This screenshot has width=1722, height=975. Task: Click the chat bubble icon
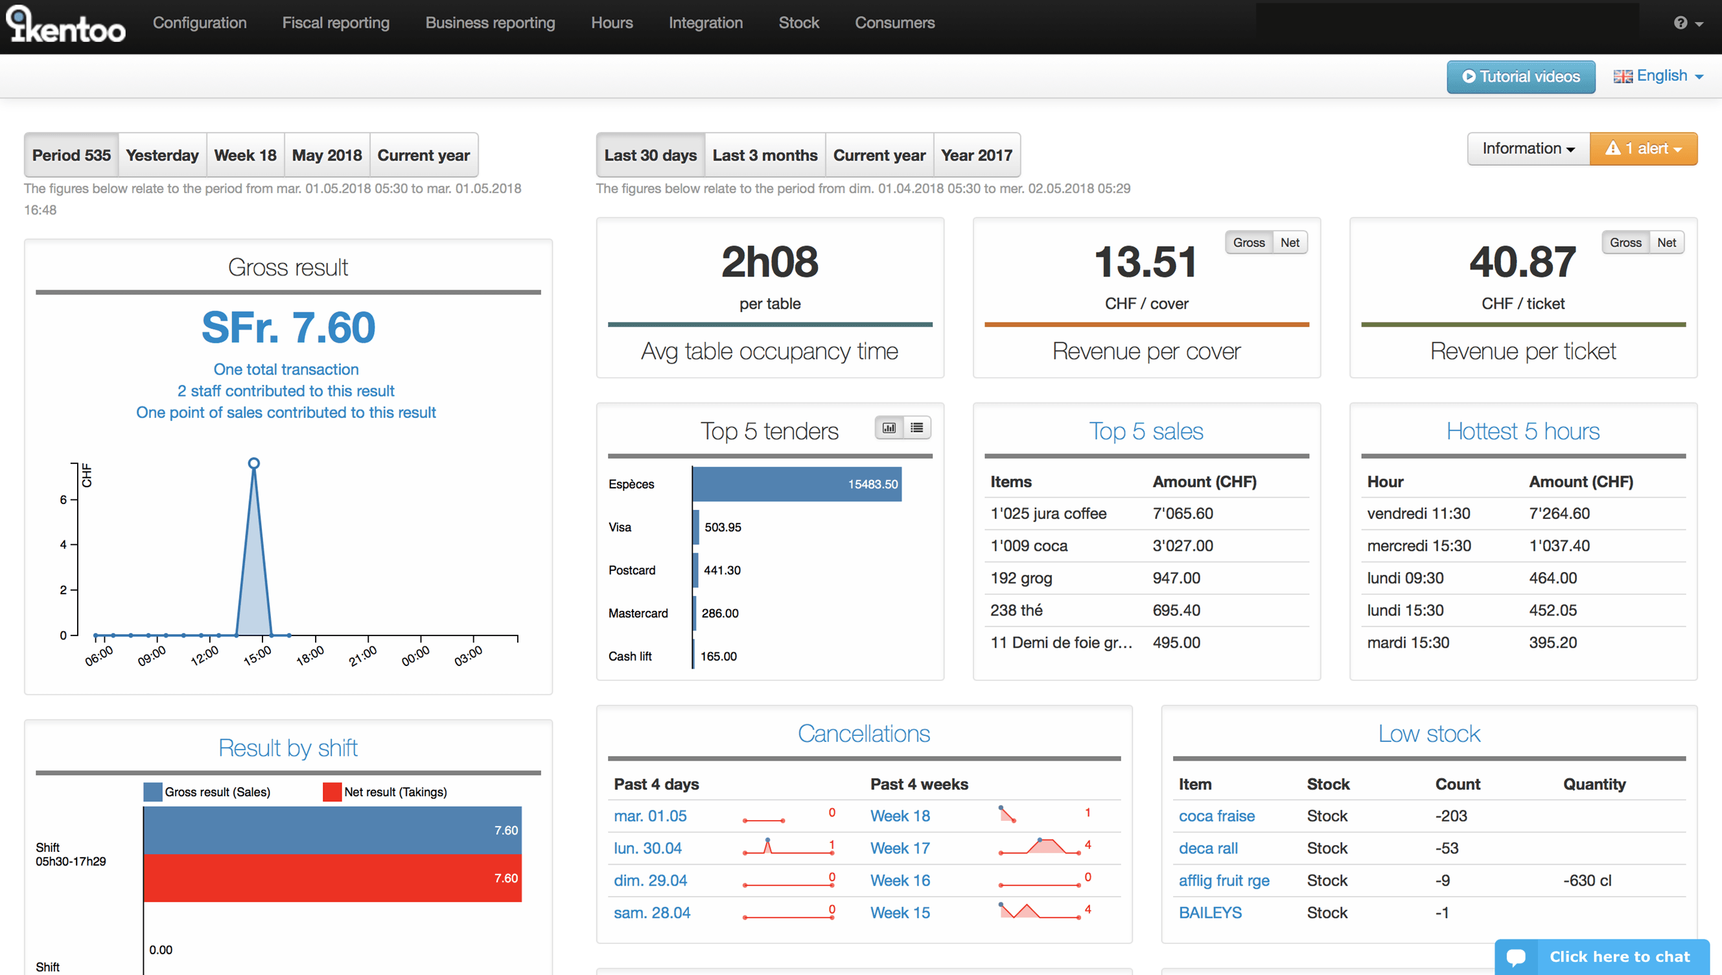tap(1517, 957)
